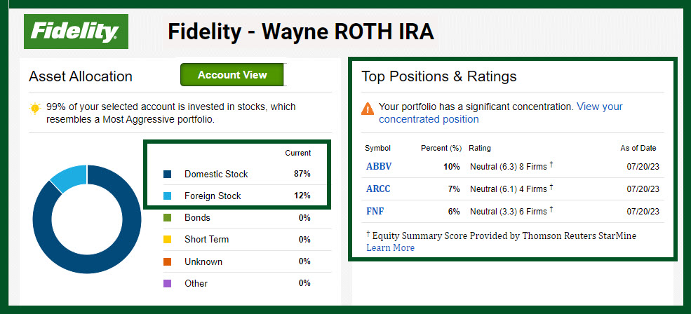Open the FNF stock symbol link
691x314 pixels.
point(375,211)
